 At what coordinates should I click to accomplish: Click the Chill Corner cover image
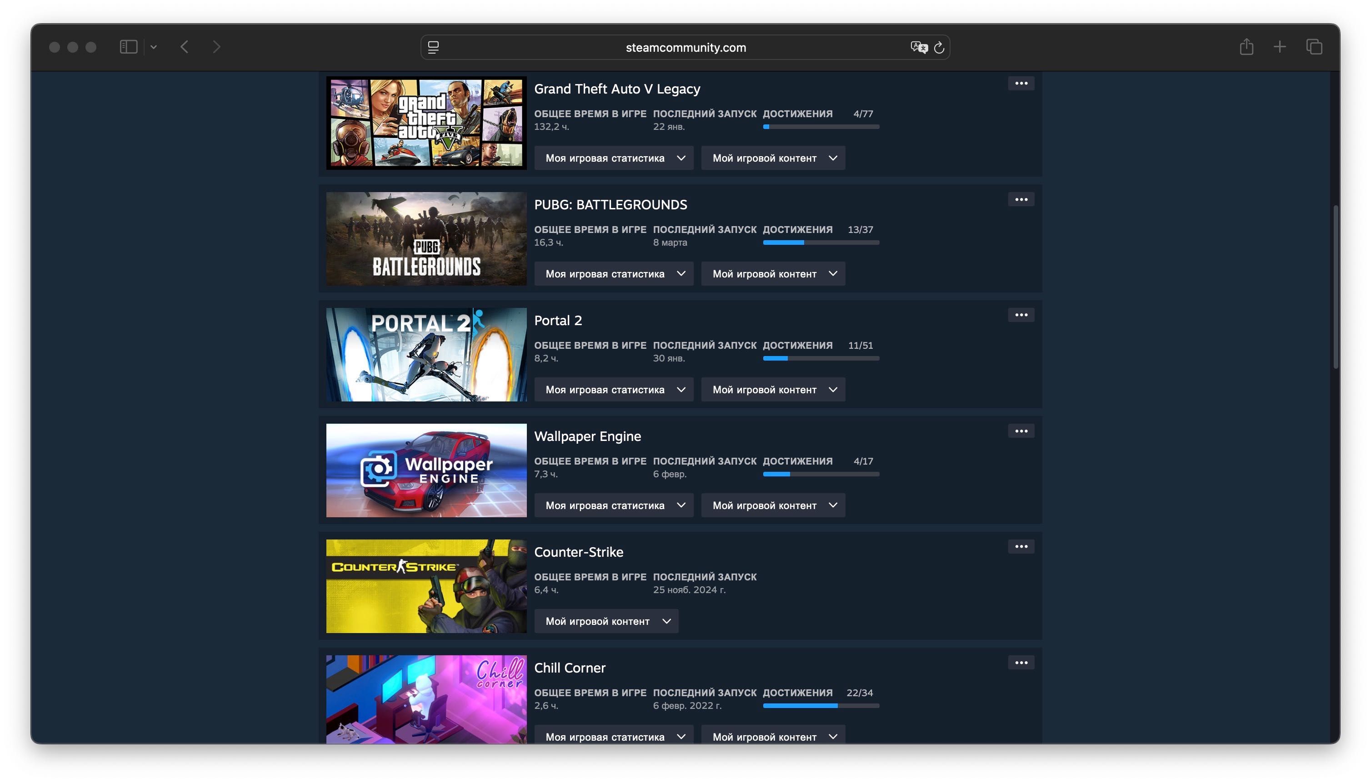coord(426,699)
